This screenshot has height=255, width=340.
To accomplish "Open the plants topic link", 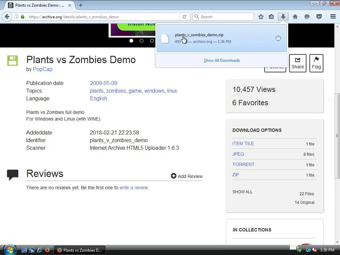I will coord(97,91).
